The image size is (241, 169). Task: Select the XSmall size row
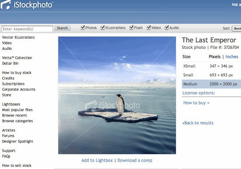pyautogui.click(x=211, y=66)
